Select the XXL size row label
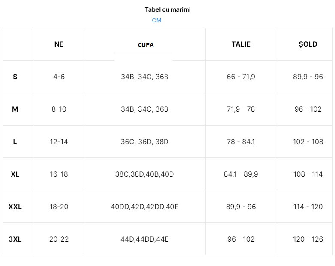The image size is (335, 266). click(x=15, y=207)
